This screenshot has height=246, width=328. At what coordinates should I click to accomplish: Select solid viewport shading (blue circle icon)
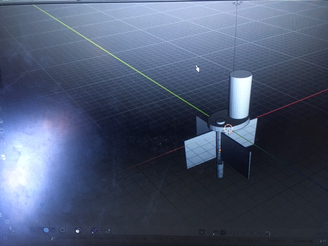(x=46, y=230)
